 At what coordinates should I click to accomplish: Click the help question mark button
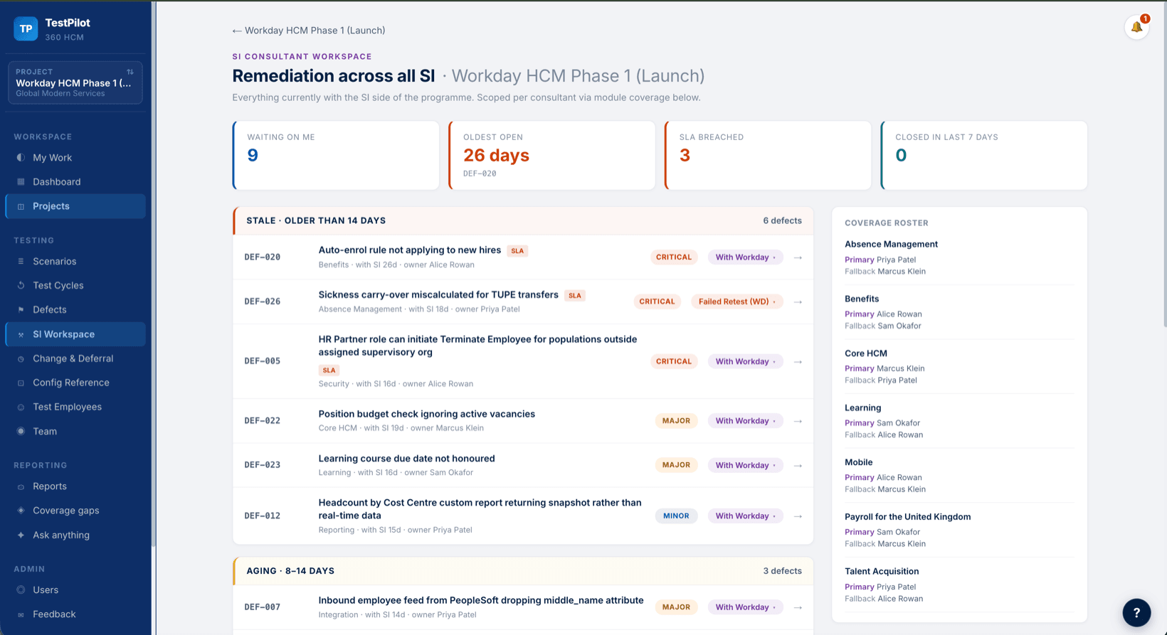point(1136,612)
